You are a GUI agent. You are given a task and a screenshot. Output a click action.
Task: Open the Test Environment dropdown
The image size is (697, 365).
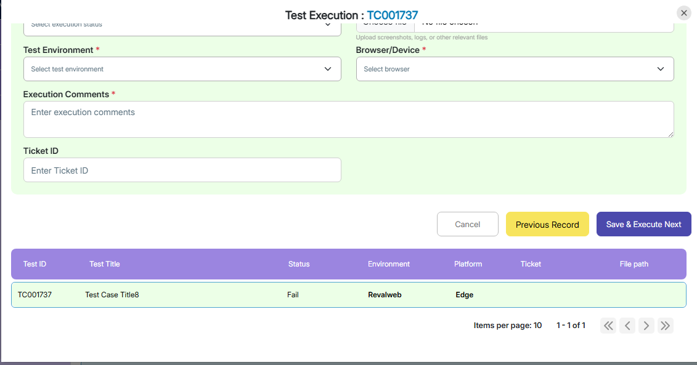pyautogui.click(x=182, y=69)
